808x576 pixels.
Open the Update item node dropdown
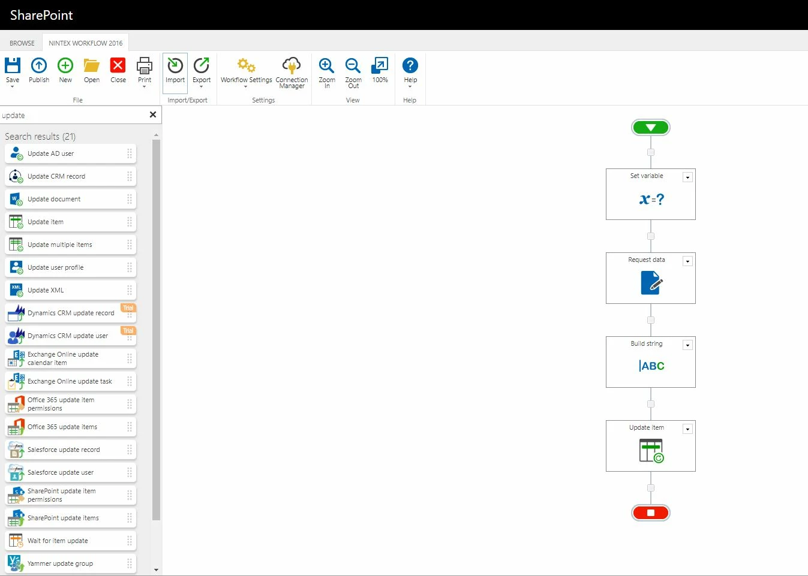688,429
